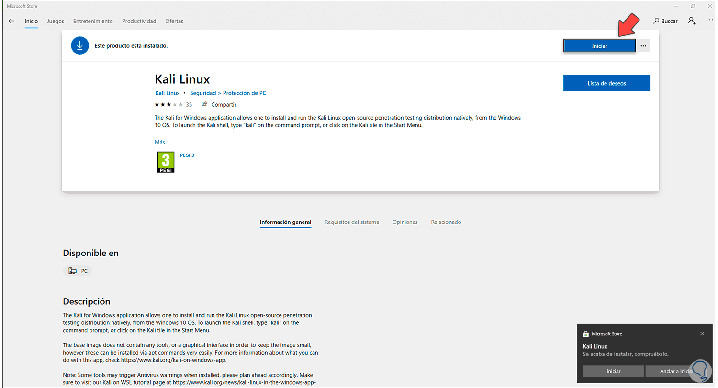This screenshot has width=718, height=388.
Task: Add Kali Linux to Lista de deseos
Action: (606, 83)
